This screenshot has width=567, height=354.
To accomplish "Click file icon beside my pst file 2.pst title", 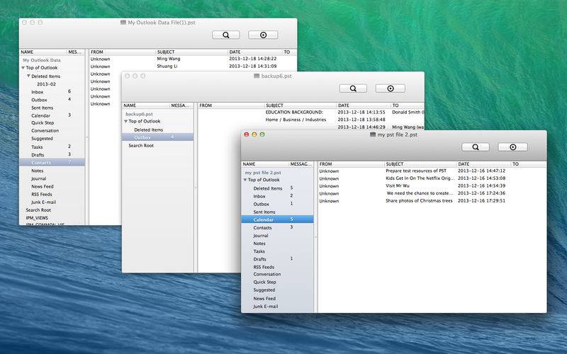I will tap(373, 135).
